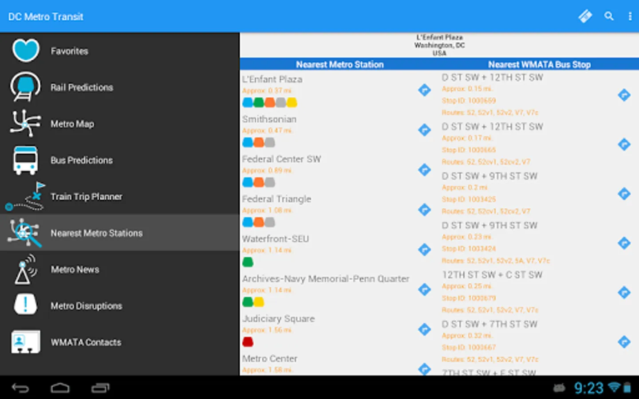
Task: Click the Nearest WMATA Bus Stop header
Action: pos(539,64)
